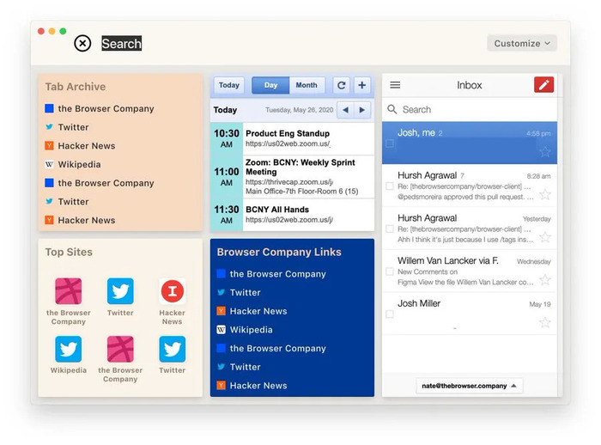Add a new calendar event
This screenshot has height=445, width=601.
tap(361, 85)
